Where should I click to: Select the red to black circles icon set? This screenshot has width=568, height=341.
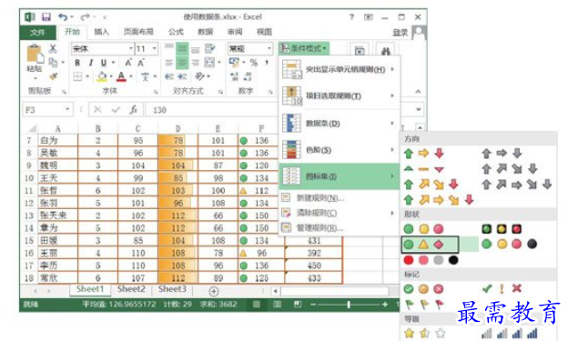coord(431,260)
